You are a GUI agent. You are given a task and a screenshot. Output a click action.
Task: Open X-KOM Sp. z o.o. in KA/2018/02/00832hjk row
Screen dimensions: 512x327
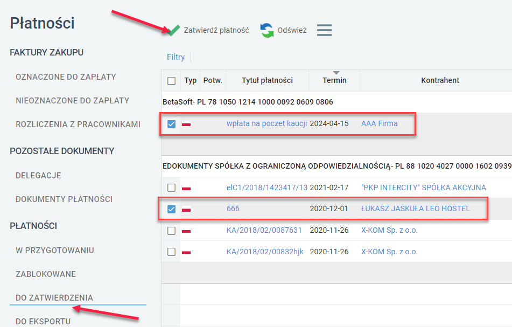coord(389,252)
